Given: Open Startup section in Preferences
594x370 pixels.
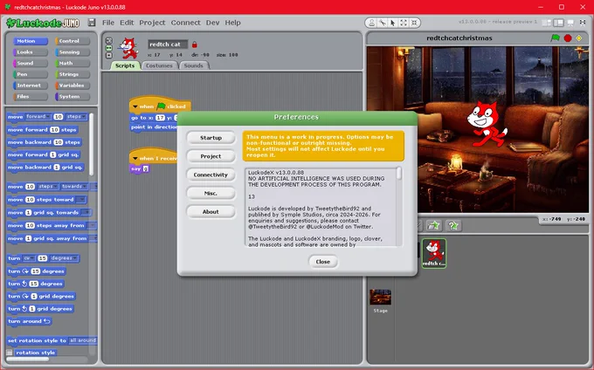Looking at the screenshot, I should 211,138.
